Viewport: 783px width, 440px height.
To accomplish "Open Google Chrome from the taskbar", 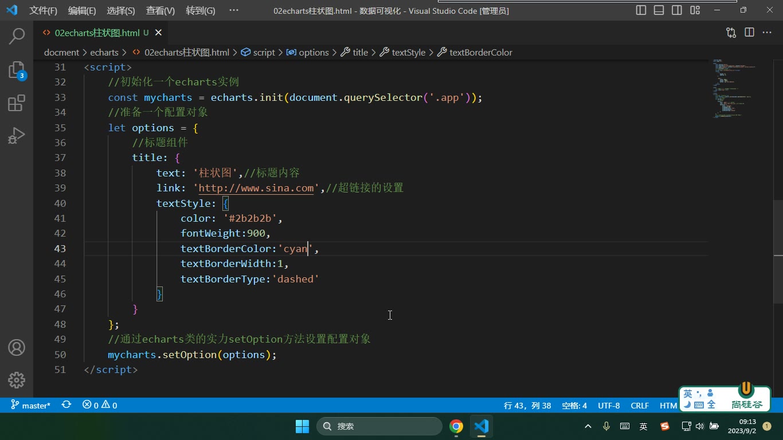I will 456,426.
